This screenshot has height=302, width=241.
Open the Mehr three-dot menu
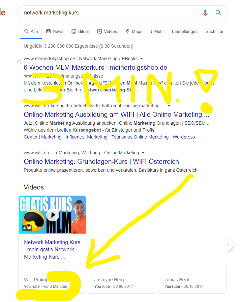coord(157,31)
